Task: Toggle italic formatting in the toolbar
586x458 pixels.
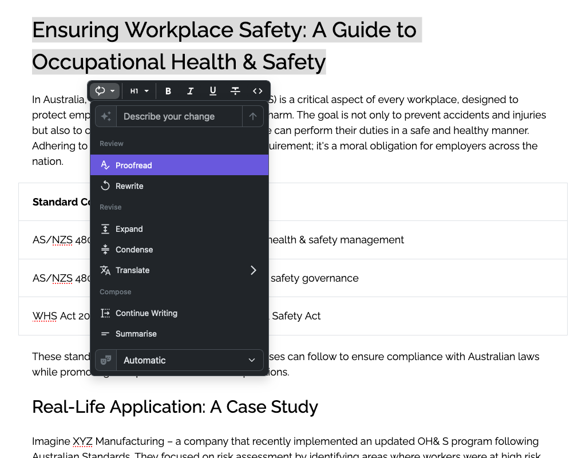Action: 191,91
